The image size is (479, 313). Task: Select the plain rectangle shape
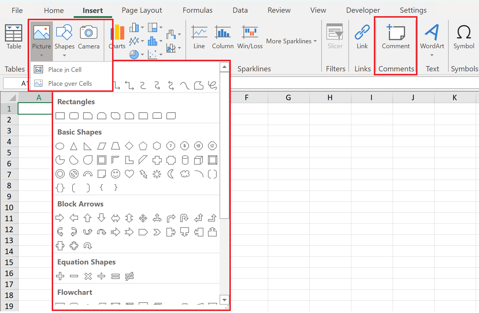(x=60, y=116)
